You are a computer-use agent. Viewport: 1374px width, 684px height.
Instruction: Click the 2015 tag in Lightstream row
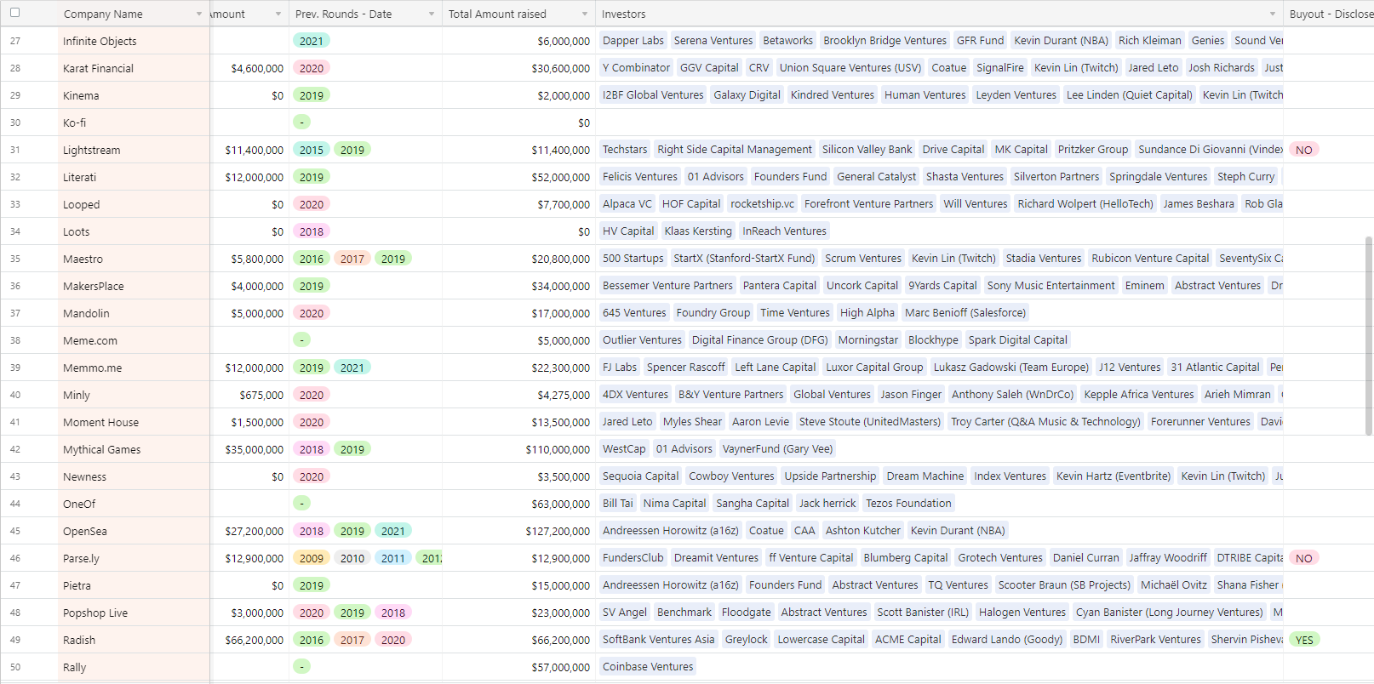coord(312,150)
